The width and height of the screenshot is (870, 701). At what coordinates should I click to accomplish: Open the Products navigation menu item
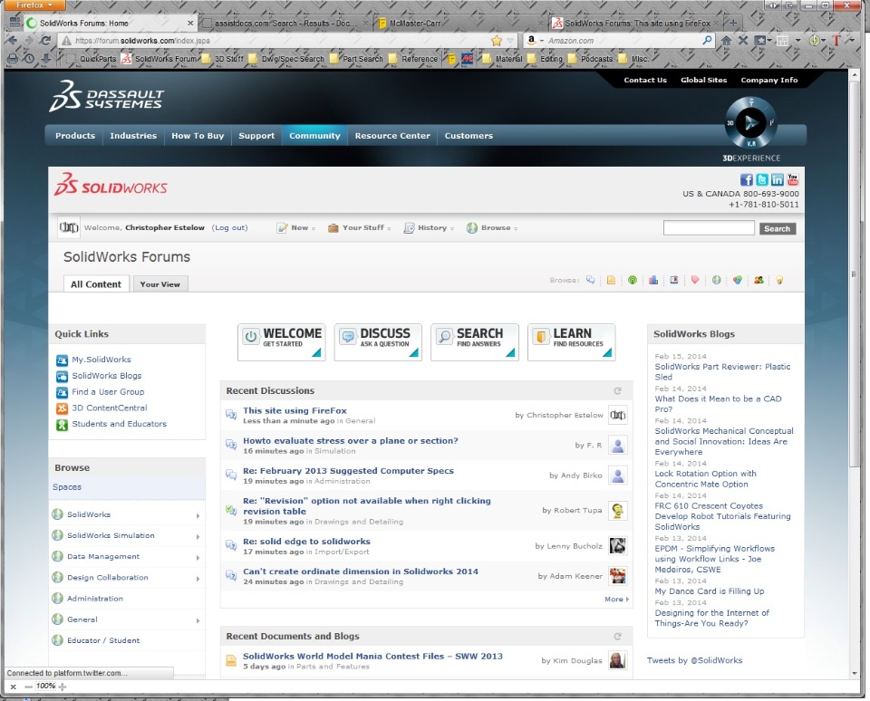tap(75, 135)
